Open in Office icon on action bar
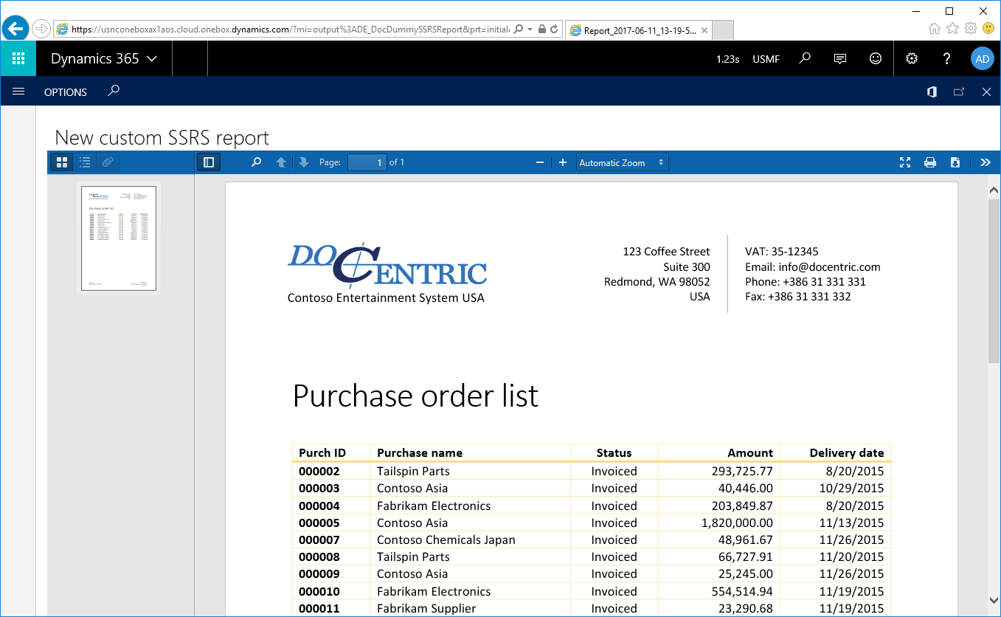 pyautogui.click(x=932, y=92)
